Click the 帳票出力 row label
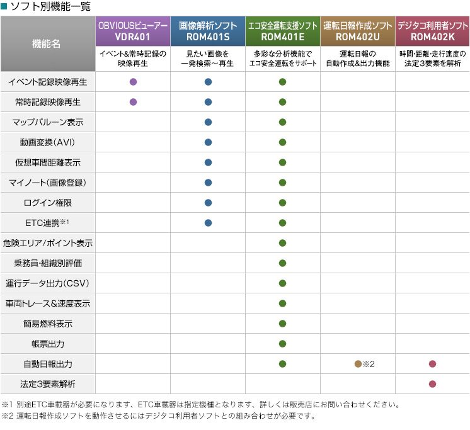 click(48, 344)
